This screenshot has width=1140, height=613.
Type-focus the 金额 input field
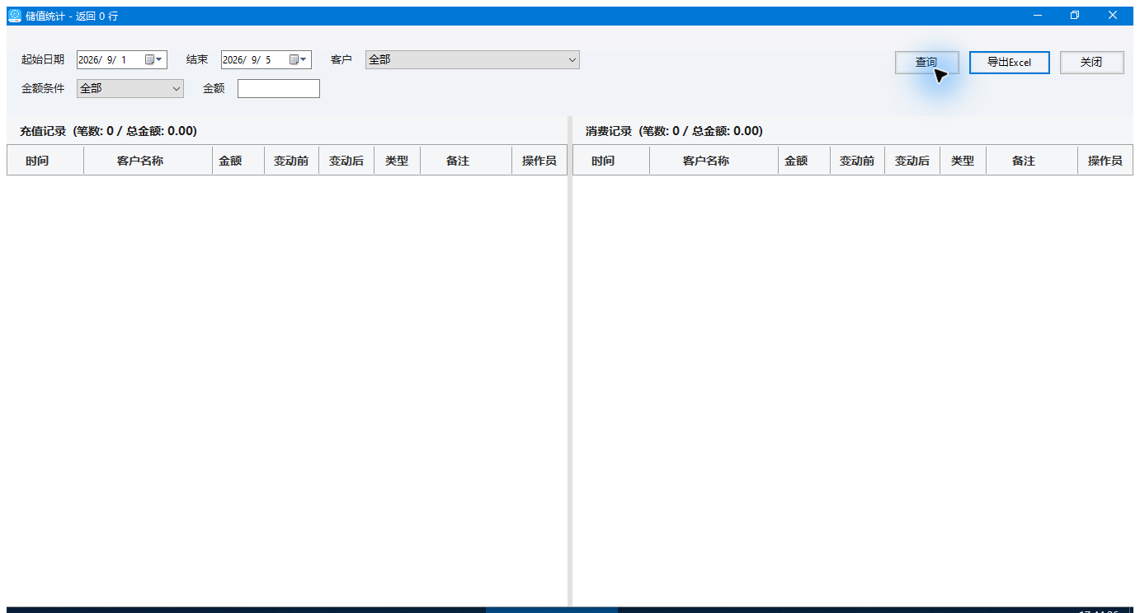(279, 88)
